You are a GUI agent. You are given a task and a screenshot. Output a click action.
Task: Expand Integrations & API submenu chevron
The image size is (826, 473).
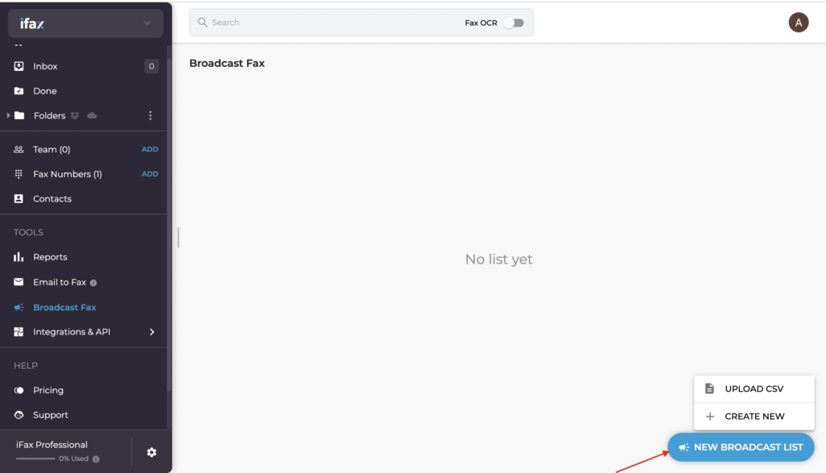click(x=152, y=332)
